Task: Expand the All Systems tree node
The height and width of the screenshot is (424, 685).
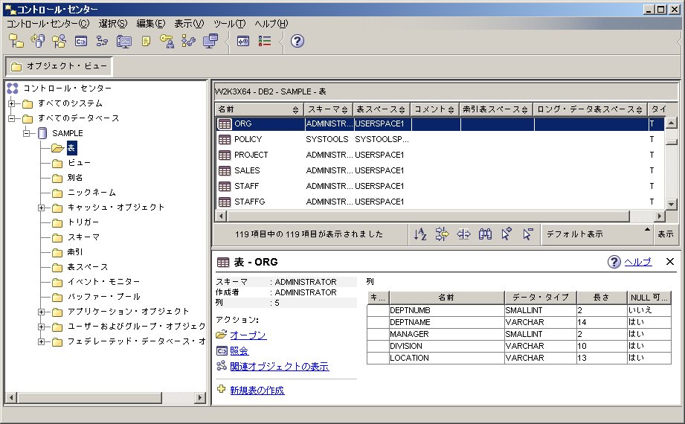Action: 12,103
